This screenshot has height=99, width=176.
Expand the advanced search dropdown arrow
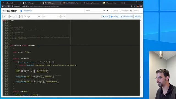pos(107,10)
